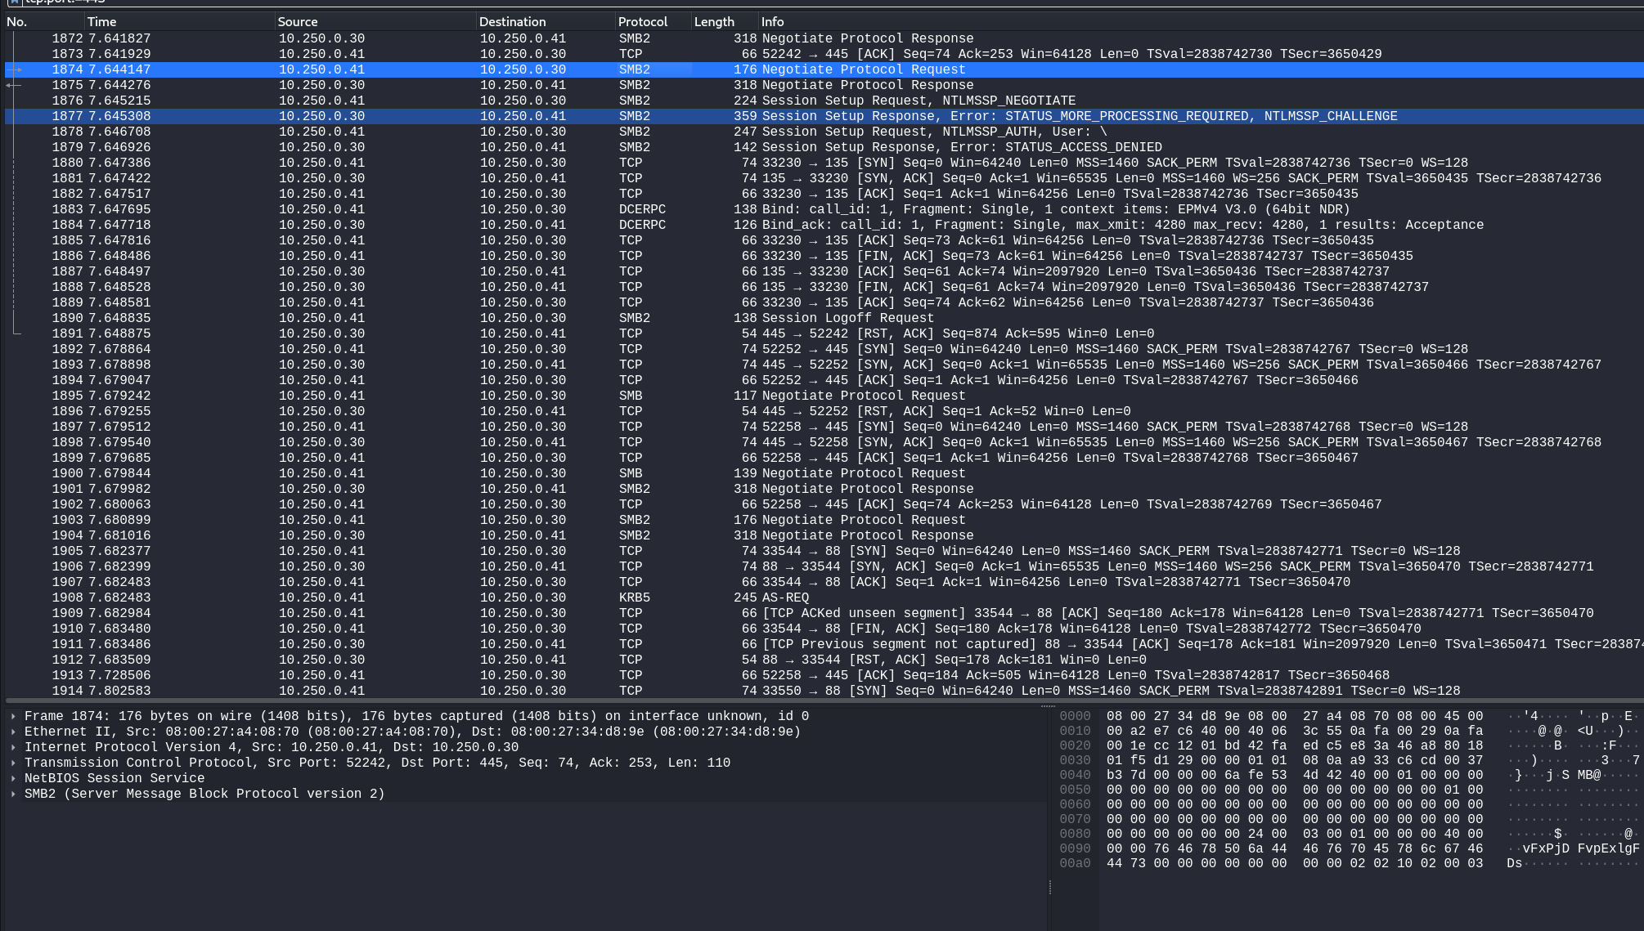This screenshot has width=1644, height=931.
Task: Select packet 1872 Negotiate Protocol Response
Action: pyautogui.click(x=824, y=38)
